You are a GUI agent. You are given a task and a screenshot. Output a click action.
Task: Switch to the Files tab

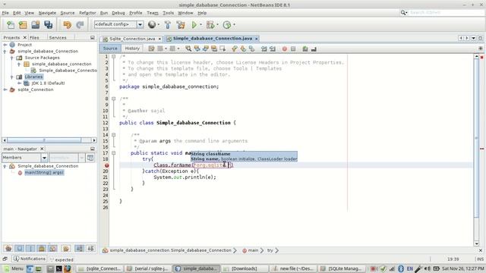pos(34,38)
